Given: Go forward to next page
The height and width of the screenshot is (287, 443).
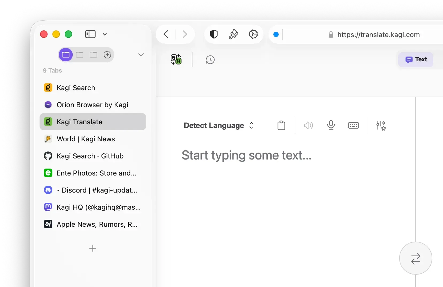Looking at the screenshot, I should click(185, 34).
